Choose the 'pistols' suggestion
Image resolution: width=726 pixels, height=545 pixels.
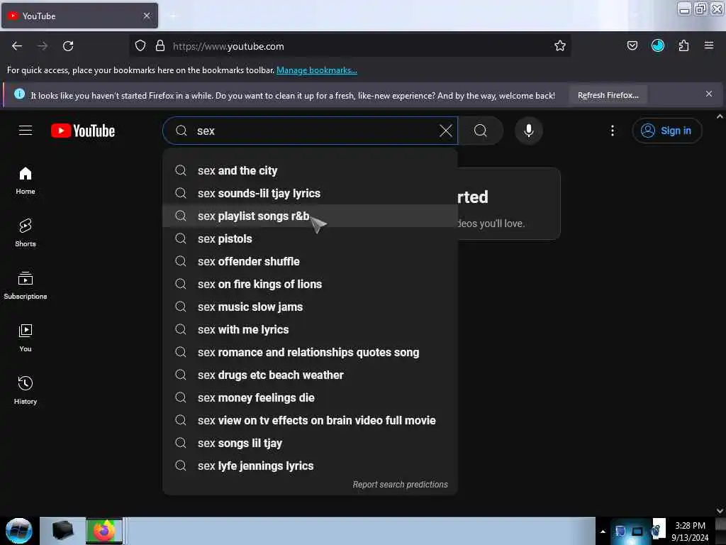tap(310, 238)
